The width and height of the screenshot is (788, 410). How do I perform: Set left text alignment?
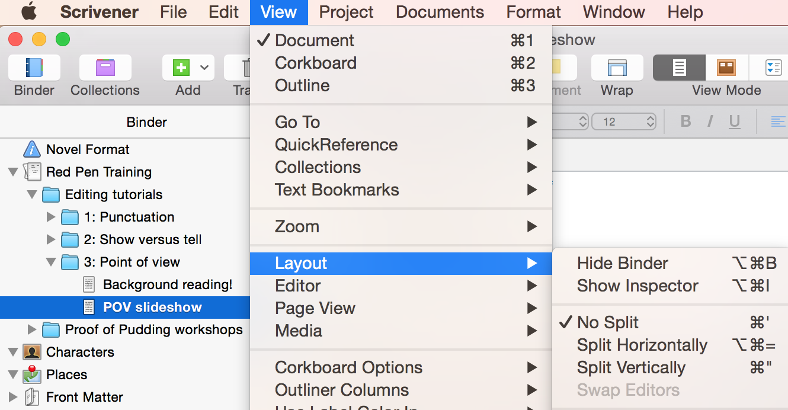[x=778, y=121]
